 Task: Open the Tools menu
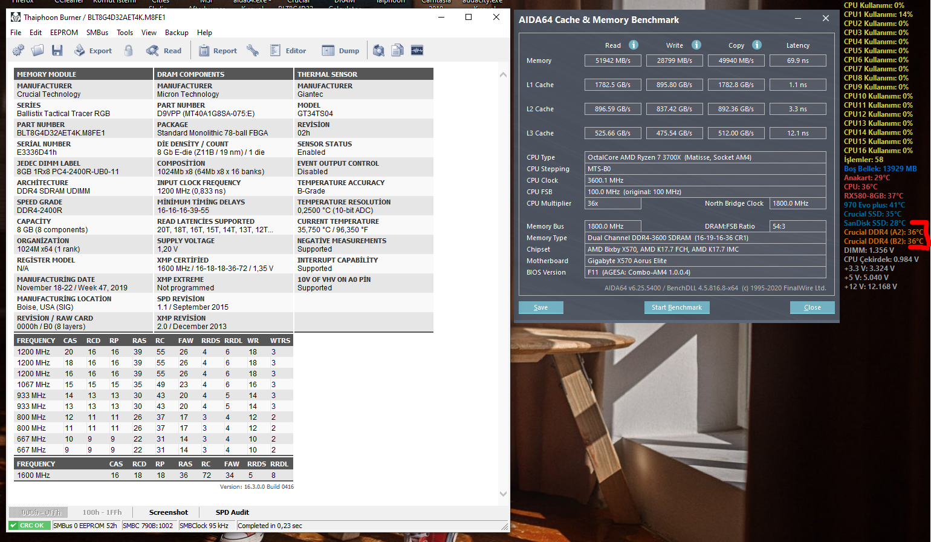pyautogui.click(x=125, y=33)
